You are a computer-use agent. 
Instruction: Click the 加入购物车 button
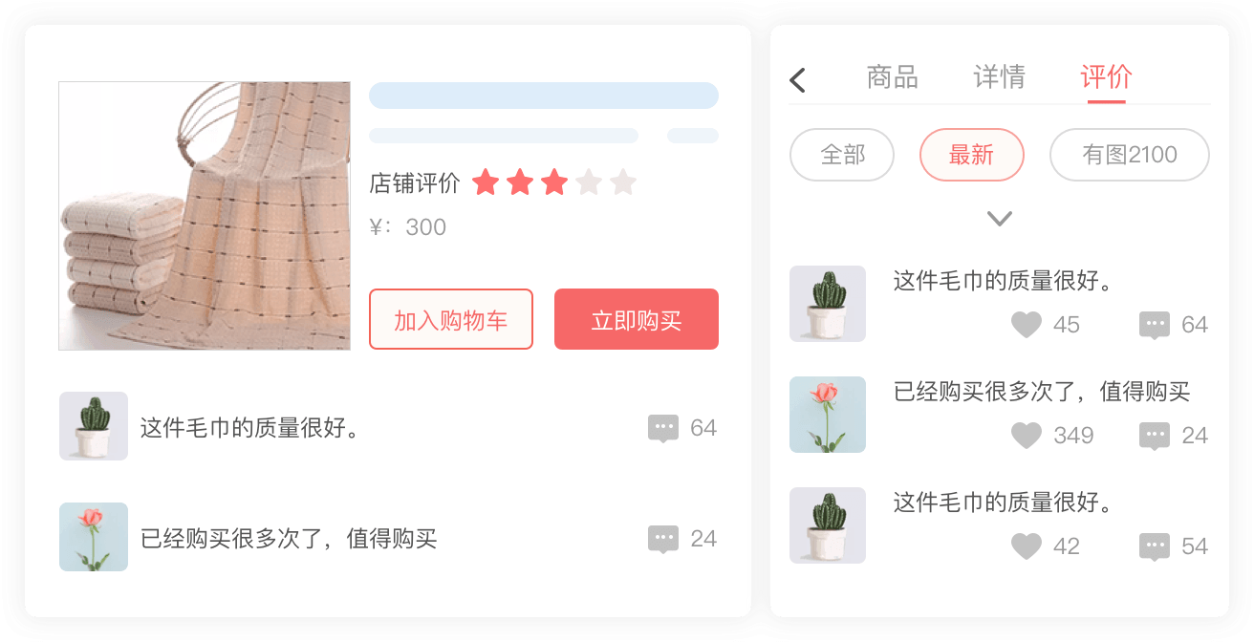451,319
